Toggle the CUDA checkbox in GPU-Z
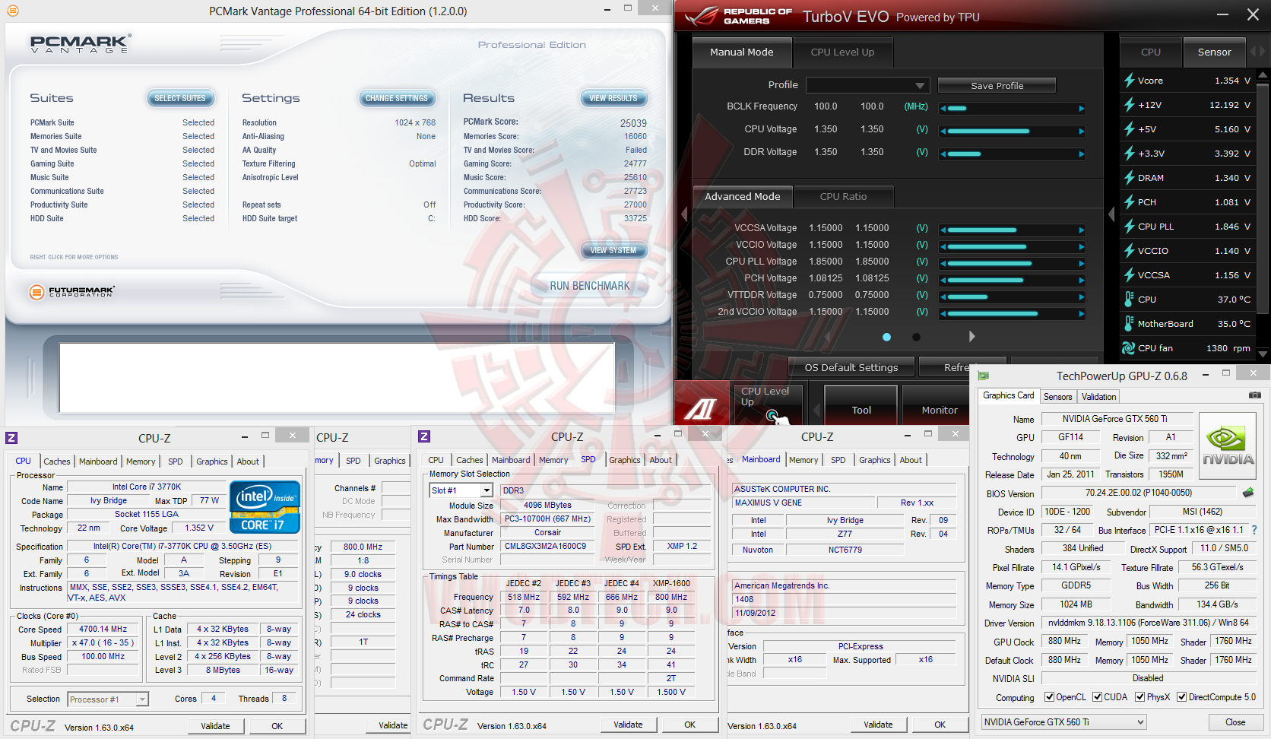Viewport: 1271px width, 739px height. (x=1097, y=697)
